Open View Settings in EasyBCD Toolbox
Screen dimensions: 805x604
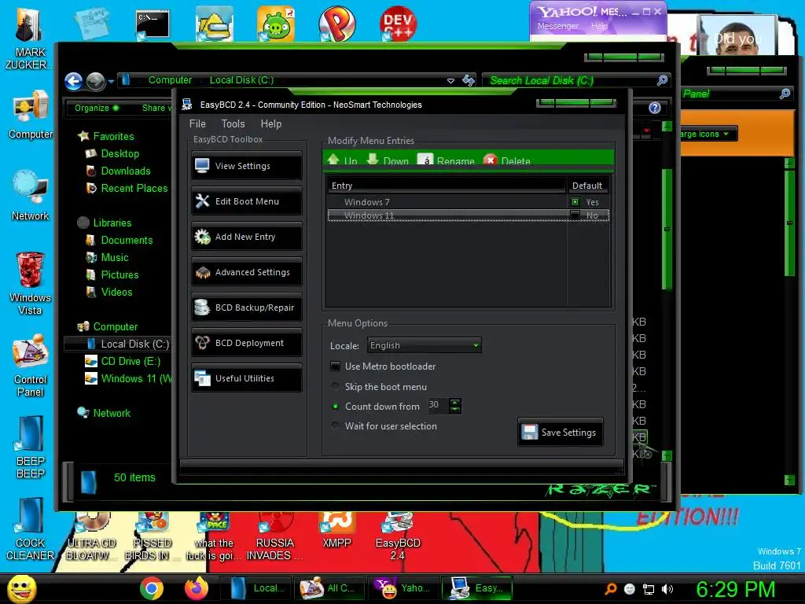pos(246,166)
